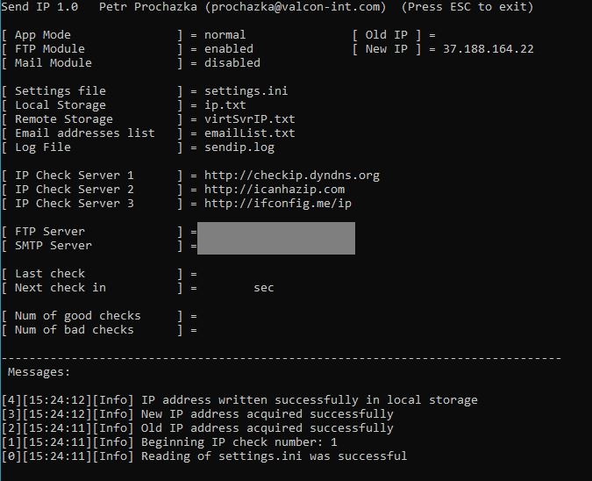Click message 4 about local storage
This screenshot has height=481, width=592.
point(239,400)
